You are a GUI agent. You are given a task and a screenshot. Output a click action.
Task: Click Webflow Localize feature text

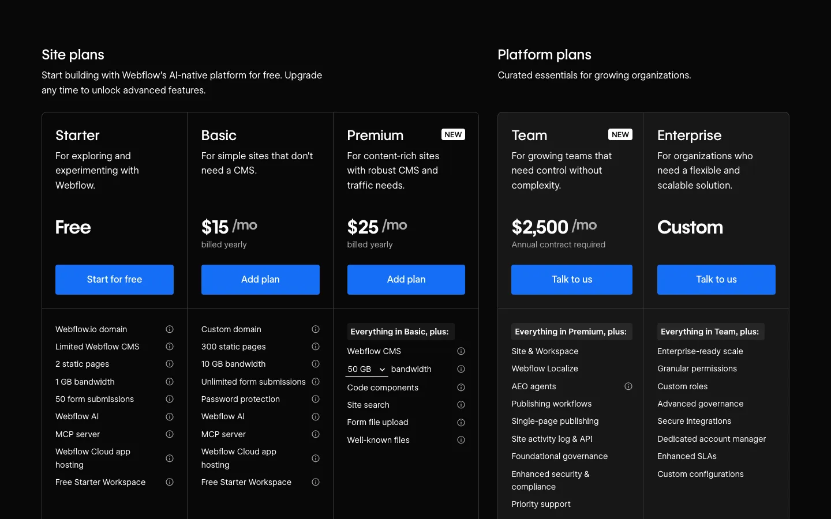point(545,368)
